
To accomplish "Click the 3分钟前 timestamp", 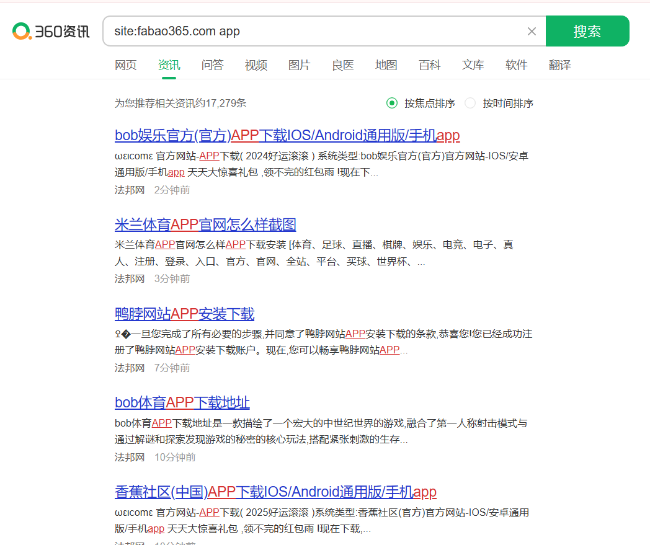I will [172, 278].
